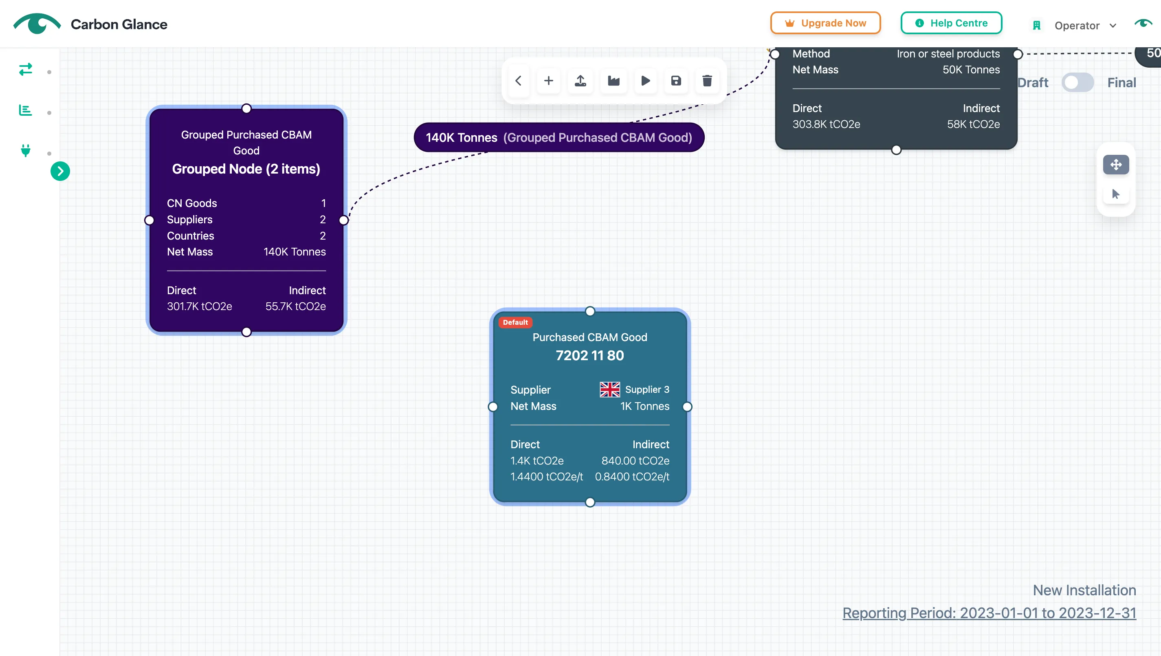Open the Help Centre

click(952, 23)
